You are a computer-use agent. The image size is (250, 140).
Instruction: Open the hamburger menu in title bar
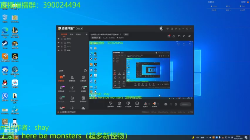pyautogui.click(x=179, y=29)
